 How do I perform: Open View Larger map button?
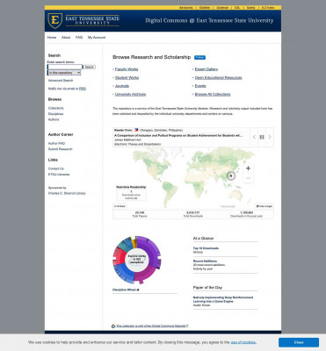coord(264,206)
